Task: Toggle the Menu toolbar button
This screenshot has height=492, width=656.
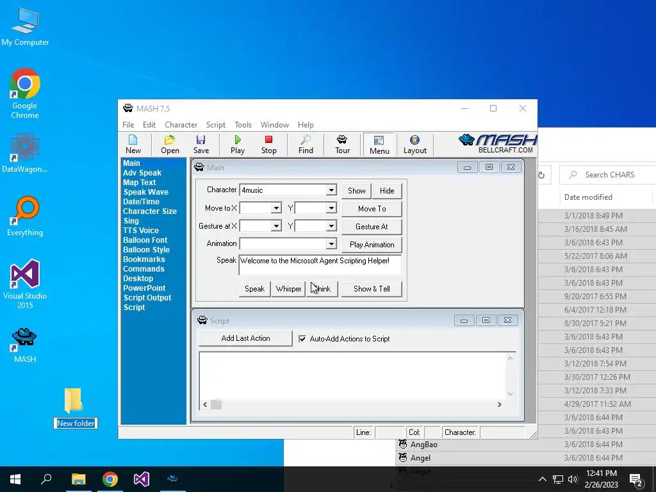Action: coord(379,144)
